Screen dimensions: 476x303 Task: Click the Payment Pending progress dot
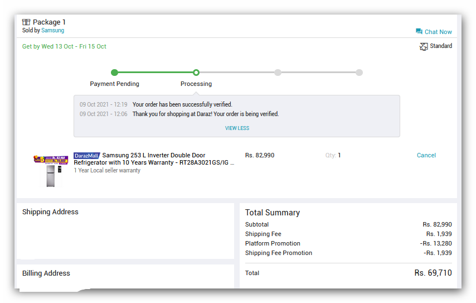(114, 73)
